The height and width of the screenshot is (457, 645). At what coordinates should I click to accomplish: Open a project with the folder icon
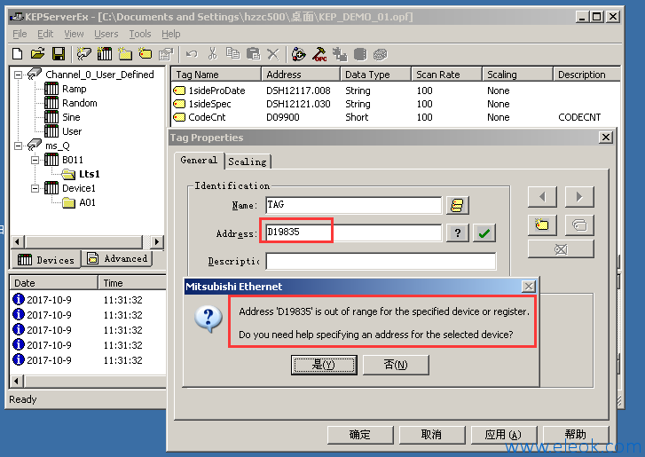[37, 54]
